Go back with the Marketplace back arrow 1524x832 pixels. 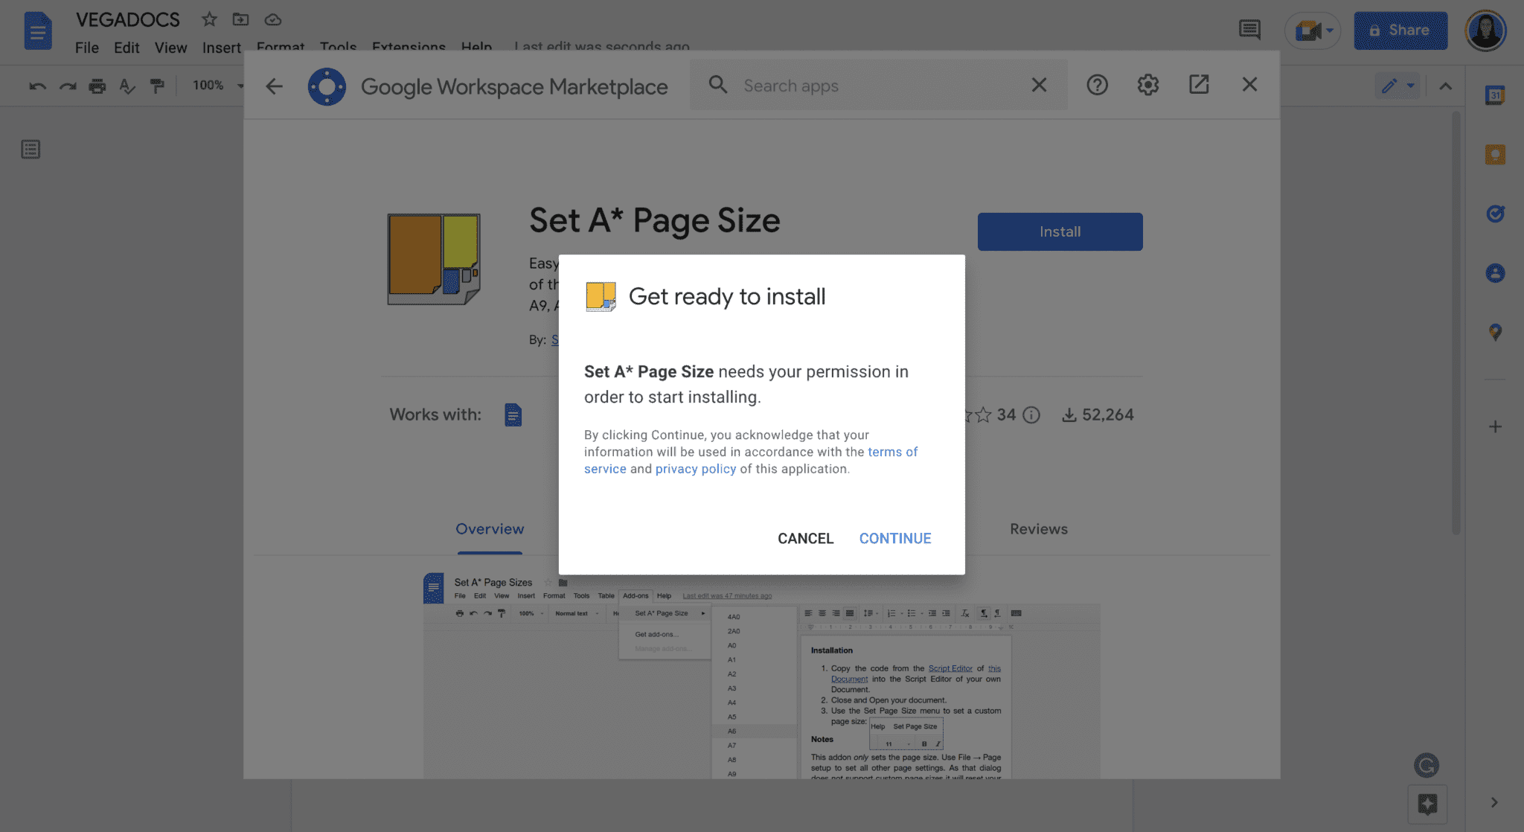coord(274,86)
